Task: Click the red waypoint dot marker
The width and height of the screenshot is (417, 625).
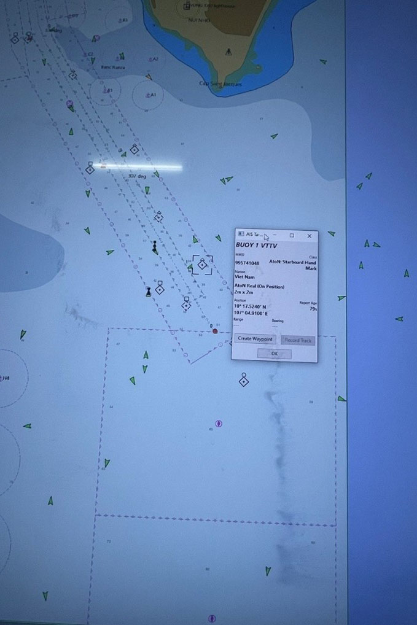Action: [x=214, y=331]
